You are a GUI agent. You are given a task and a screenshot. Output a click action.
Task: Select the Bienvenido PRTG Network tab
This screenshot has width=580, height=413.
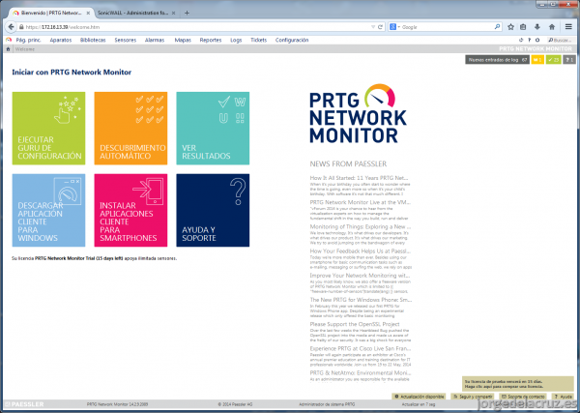51,13
